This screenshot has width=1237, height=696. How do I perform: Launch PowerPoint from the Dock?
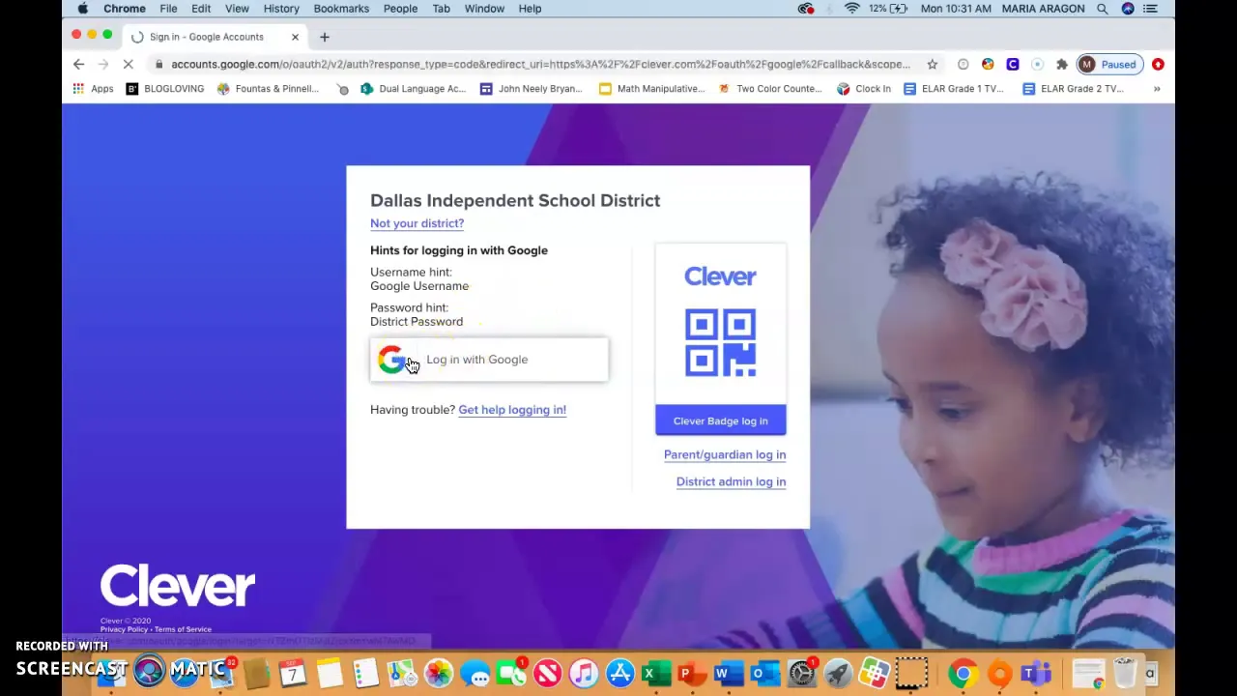pyautogui.click(x=692, y=673)
